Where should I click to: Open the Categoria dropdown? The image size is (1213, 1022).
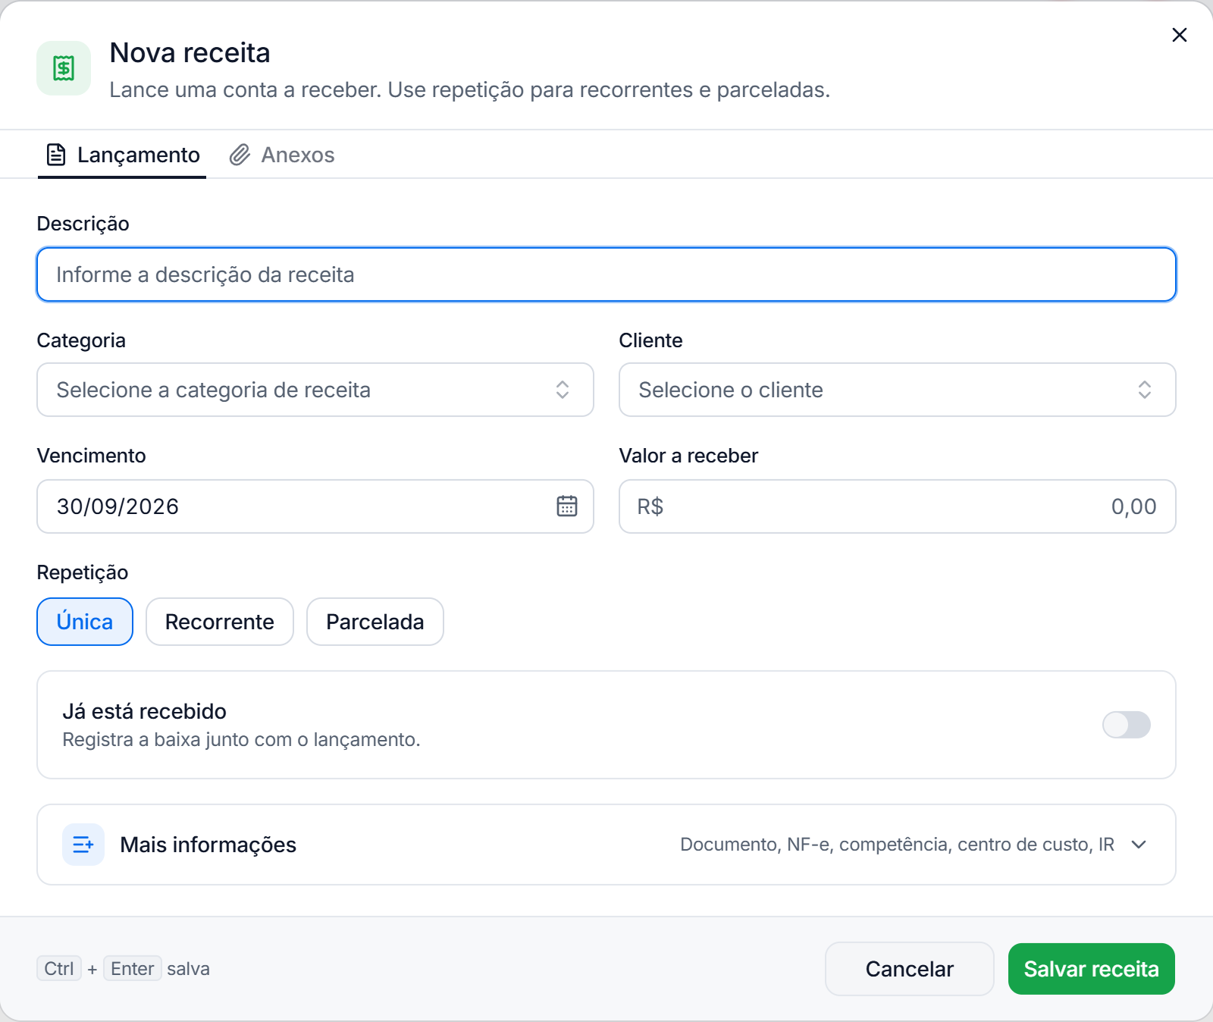tap(315, 390)
